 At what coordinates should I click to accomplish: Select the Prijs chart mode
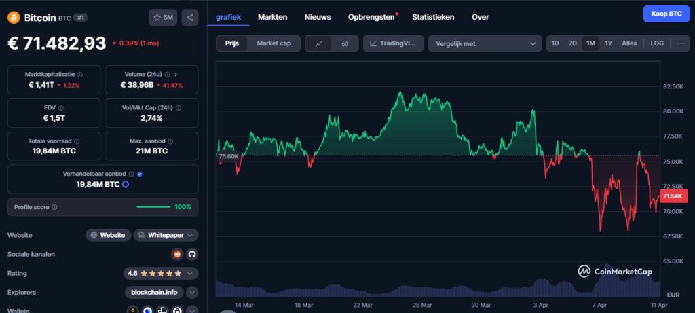coord(232,43)
